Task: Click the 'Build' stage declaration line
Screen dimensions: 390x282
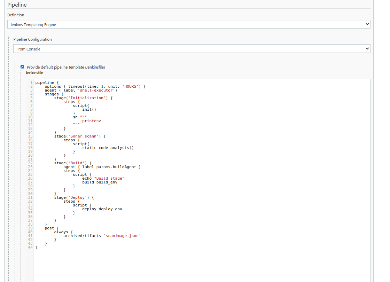Action: pos(73,163)
